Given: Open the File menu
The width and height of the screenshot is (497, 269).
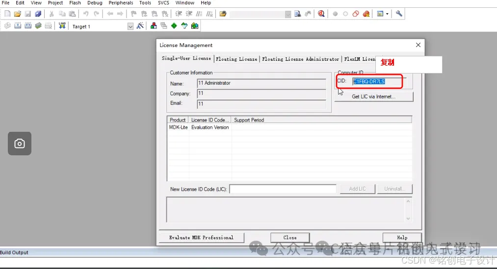Looking at the screenshot, I should [x=6, y=3].
